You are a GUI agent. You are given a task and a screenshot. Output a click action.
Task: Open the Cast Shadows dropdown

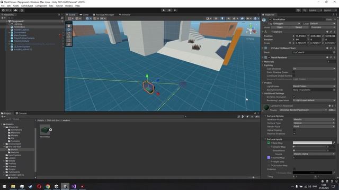click(x=314, y=69)
